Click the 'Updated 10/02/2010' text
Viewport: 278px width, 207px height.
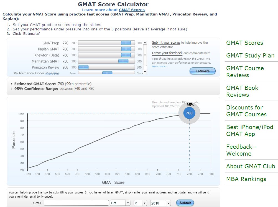click(165, 106)
